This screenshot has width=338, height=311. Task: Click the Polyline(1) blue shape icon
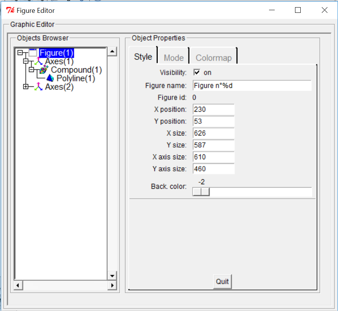(50, 78)
